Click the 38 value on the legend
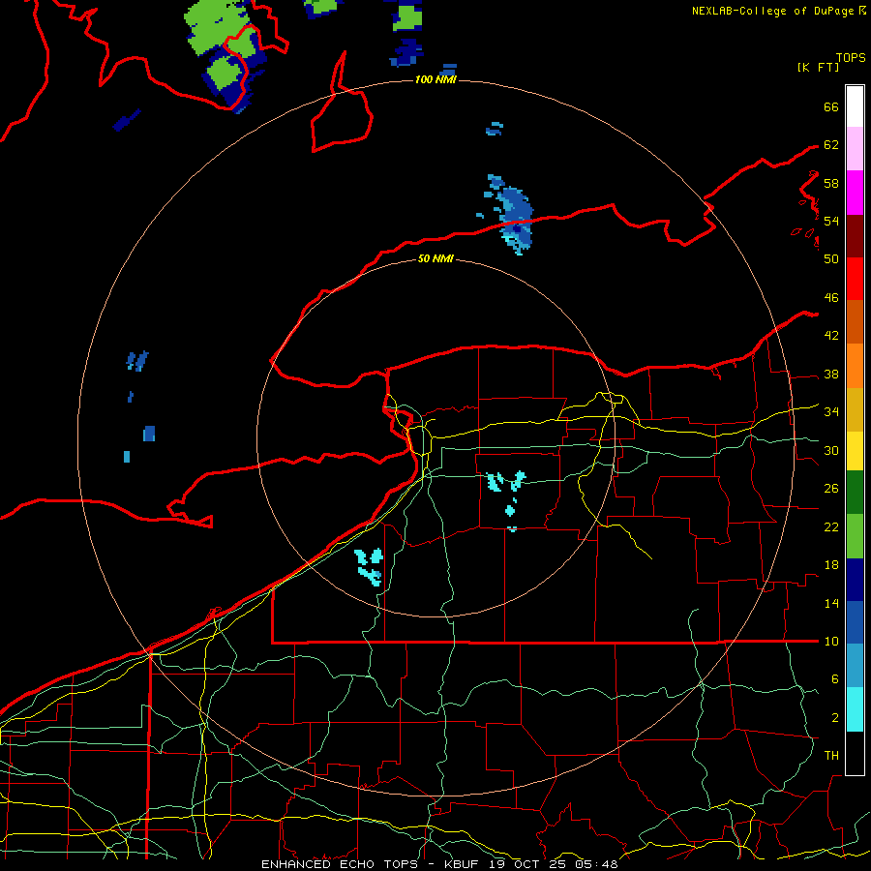Screen dimensions: 871x871 click(x=831, y=374)
